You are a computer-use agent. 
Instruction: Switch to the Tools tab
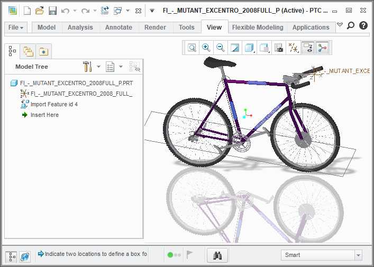pyautogui.click(x=187, y=27)
